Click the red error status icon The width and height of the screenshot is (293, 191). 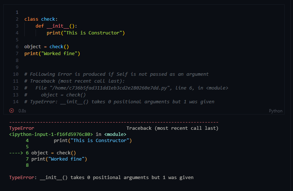[x=12, y=111]
